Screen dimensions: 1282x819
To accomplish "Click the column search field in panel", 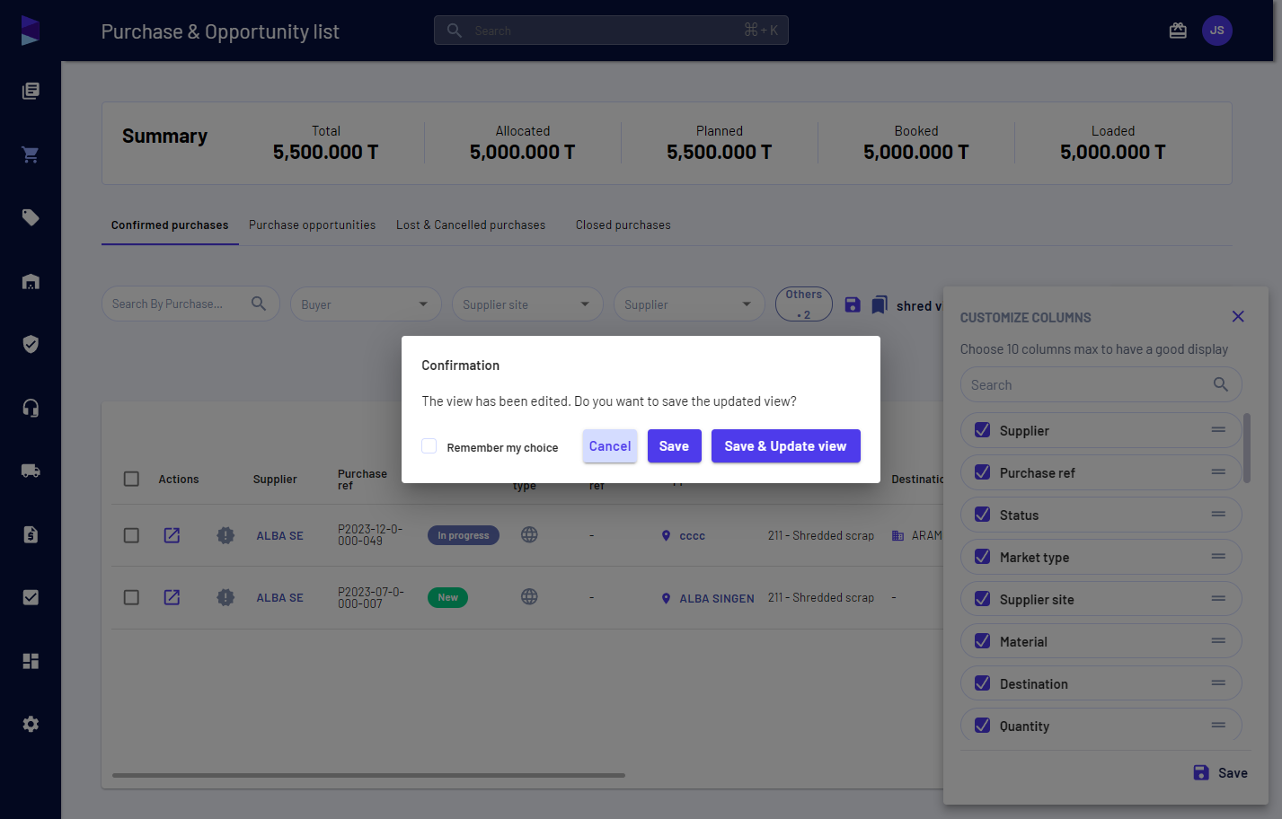I will coord(1101,384).
